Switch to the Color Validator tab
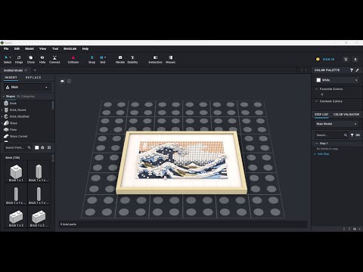The image size is (363, 272). 346,114
